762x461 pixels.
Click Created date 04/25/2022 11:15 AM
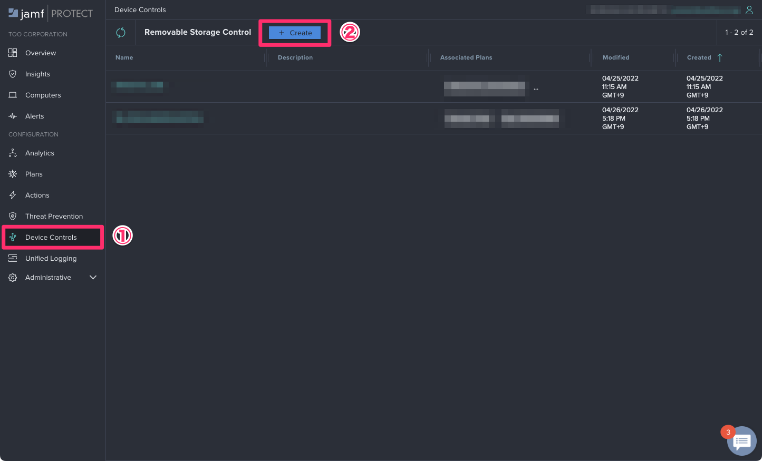(705, 86)
